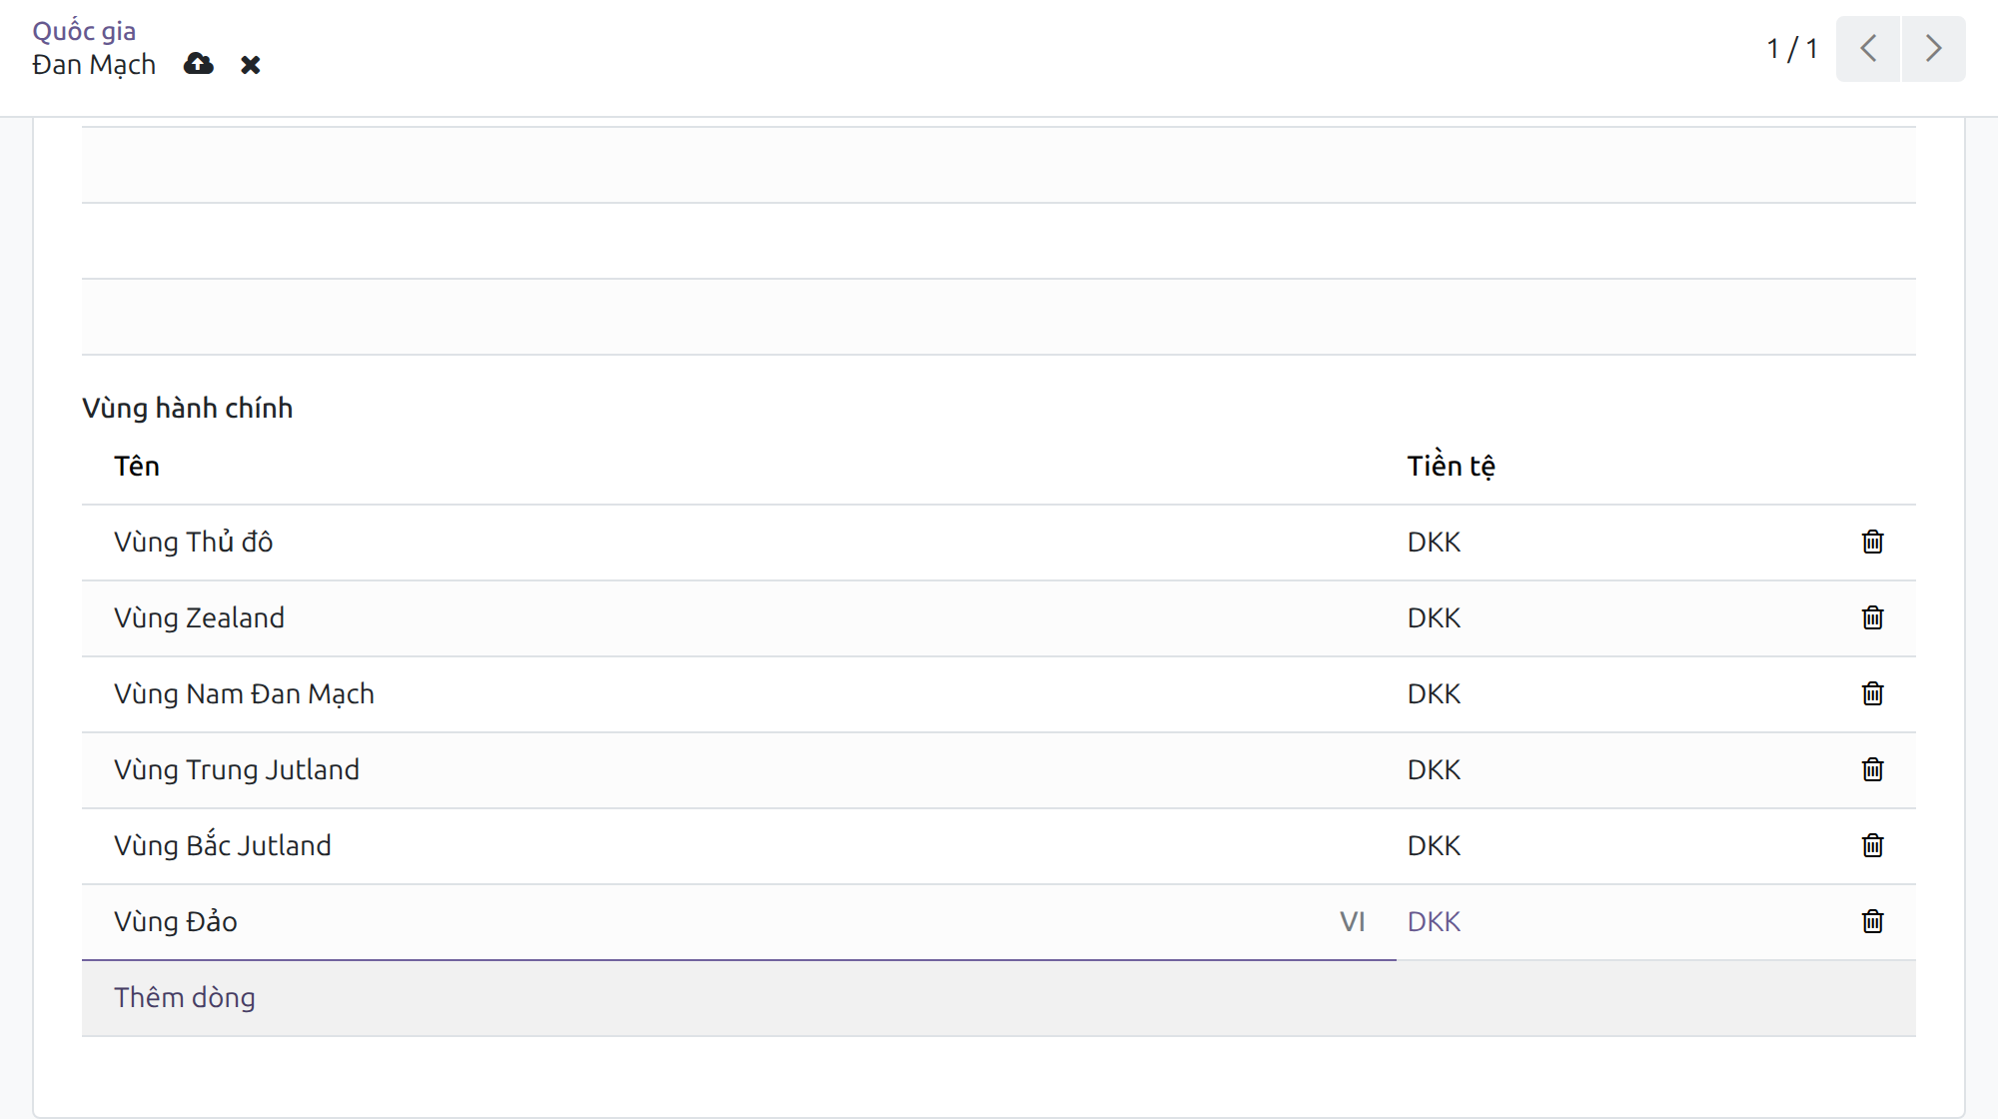Click the cloud upload save icon
Image resolution: width=1998 pixels, height=1119 pixels.
coord(199,64)
